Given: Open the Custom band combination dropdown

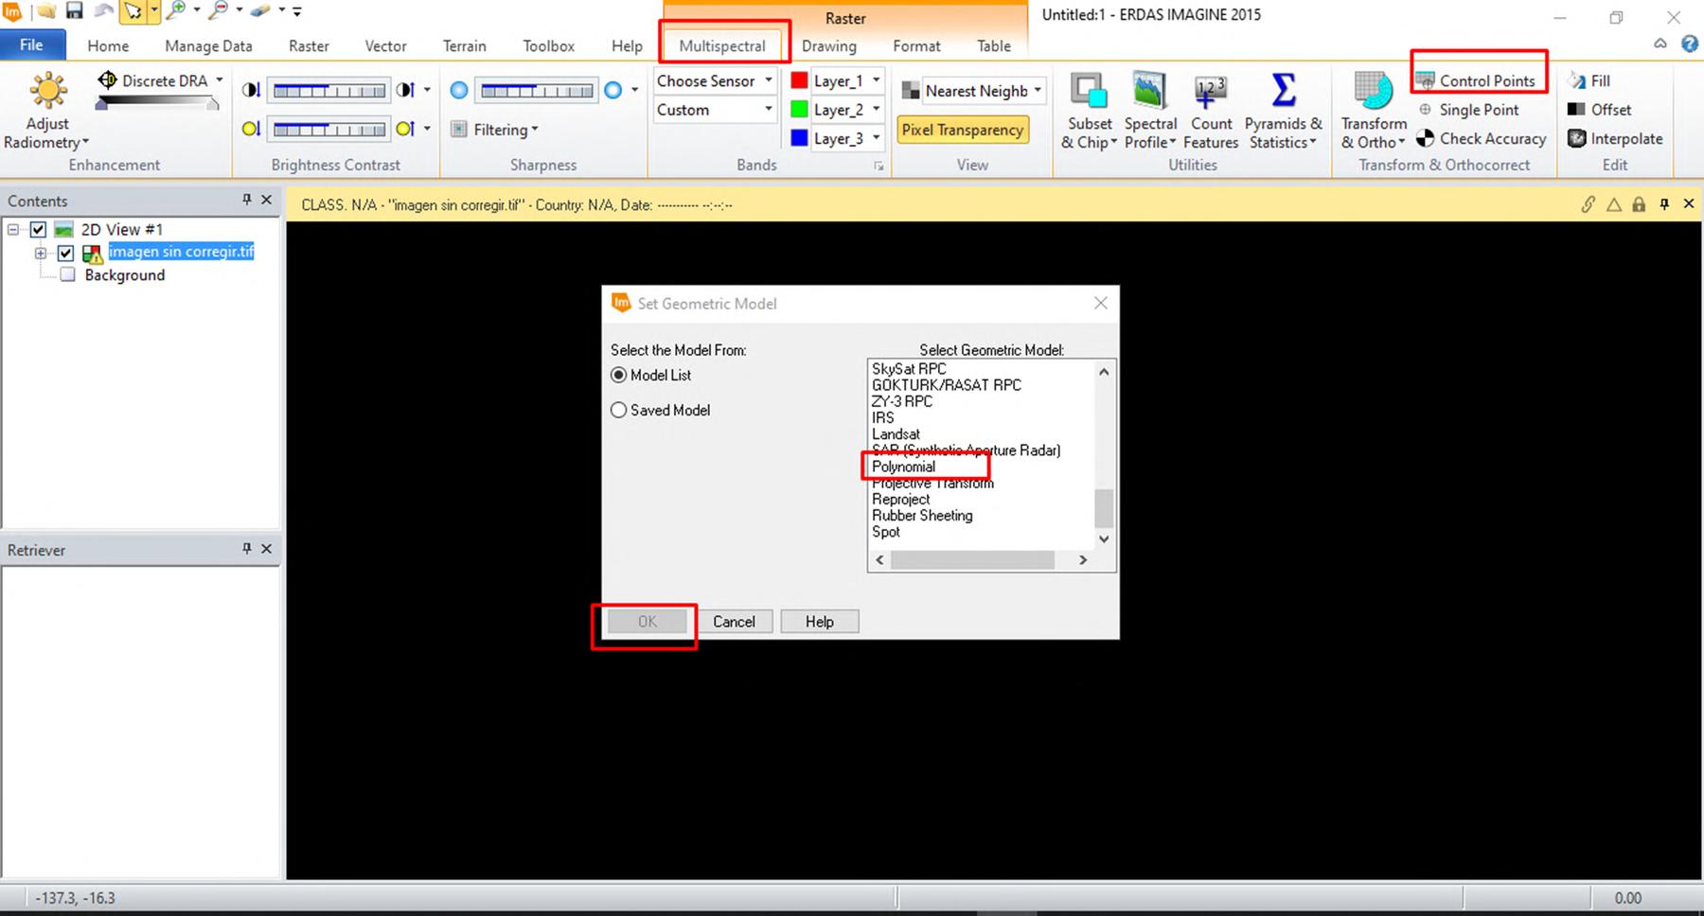Looking at the screenshot, I should [x=715, y=110].
